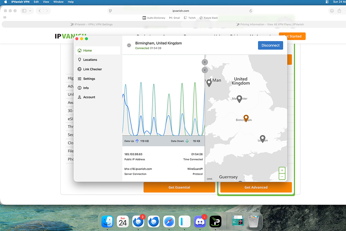The height and width of the screenshot is (231, 346).
Task: Select the Isle of Man map pin
Action: click(209, 83)
